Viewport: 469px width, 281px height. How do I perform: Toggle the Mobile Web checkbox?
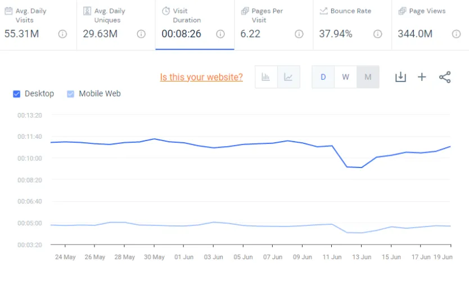click(70, 94)
